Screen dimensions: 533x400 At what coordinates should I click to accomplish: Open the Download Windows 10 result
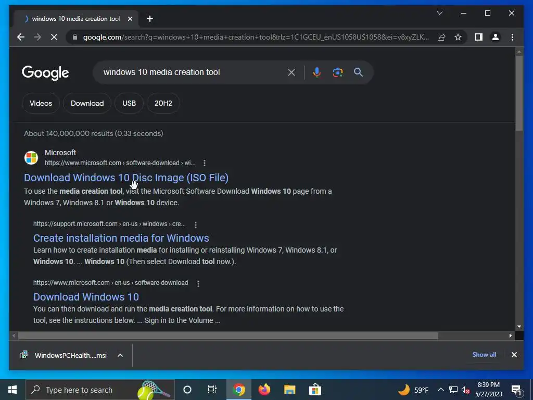click(x=86, y=296)
